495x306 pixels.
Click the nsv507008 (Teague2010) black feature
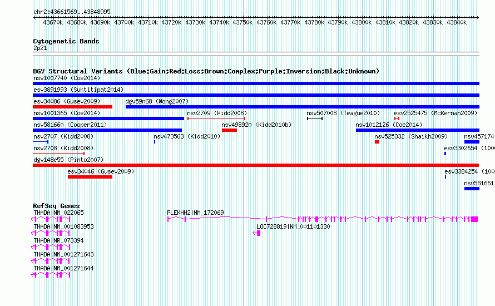(315, 119)
